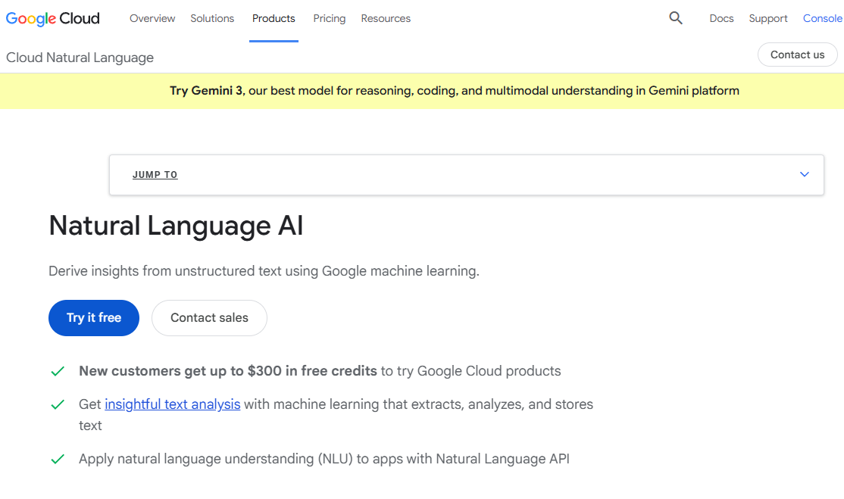Click the Natural Language AI heading
Viewport: 844px width, 499px height.
[176, 226]
